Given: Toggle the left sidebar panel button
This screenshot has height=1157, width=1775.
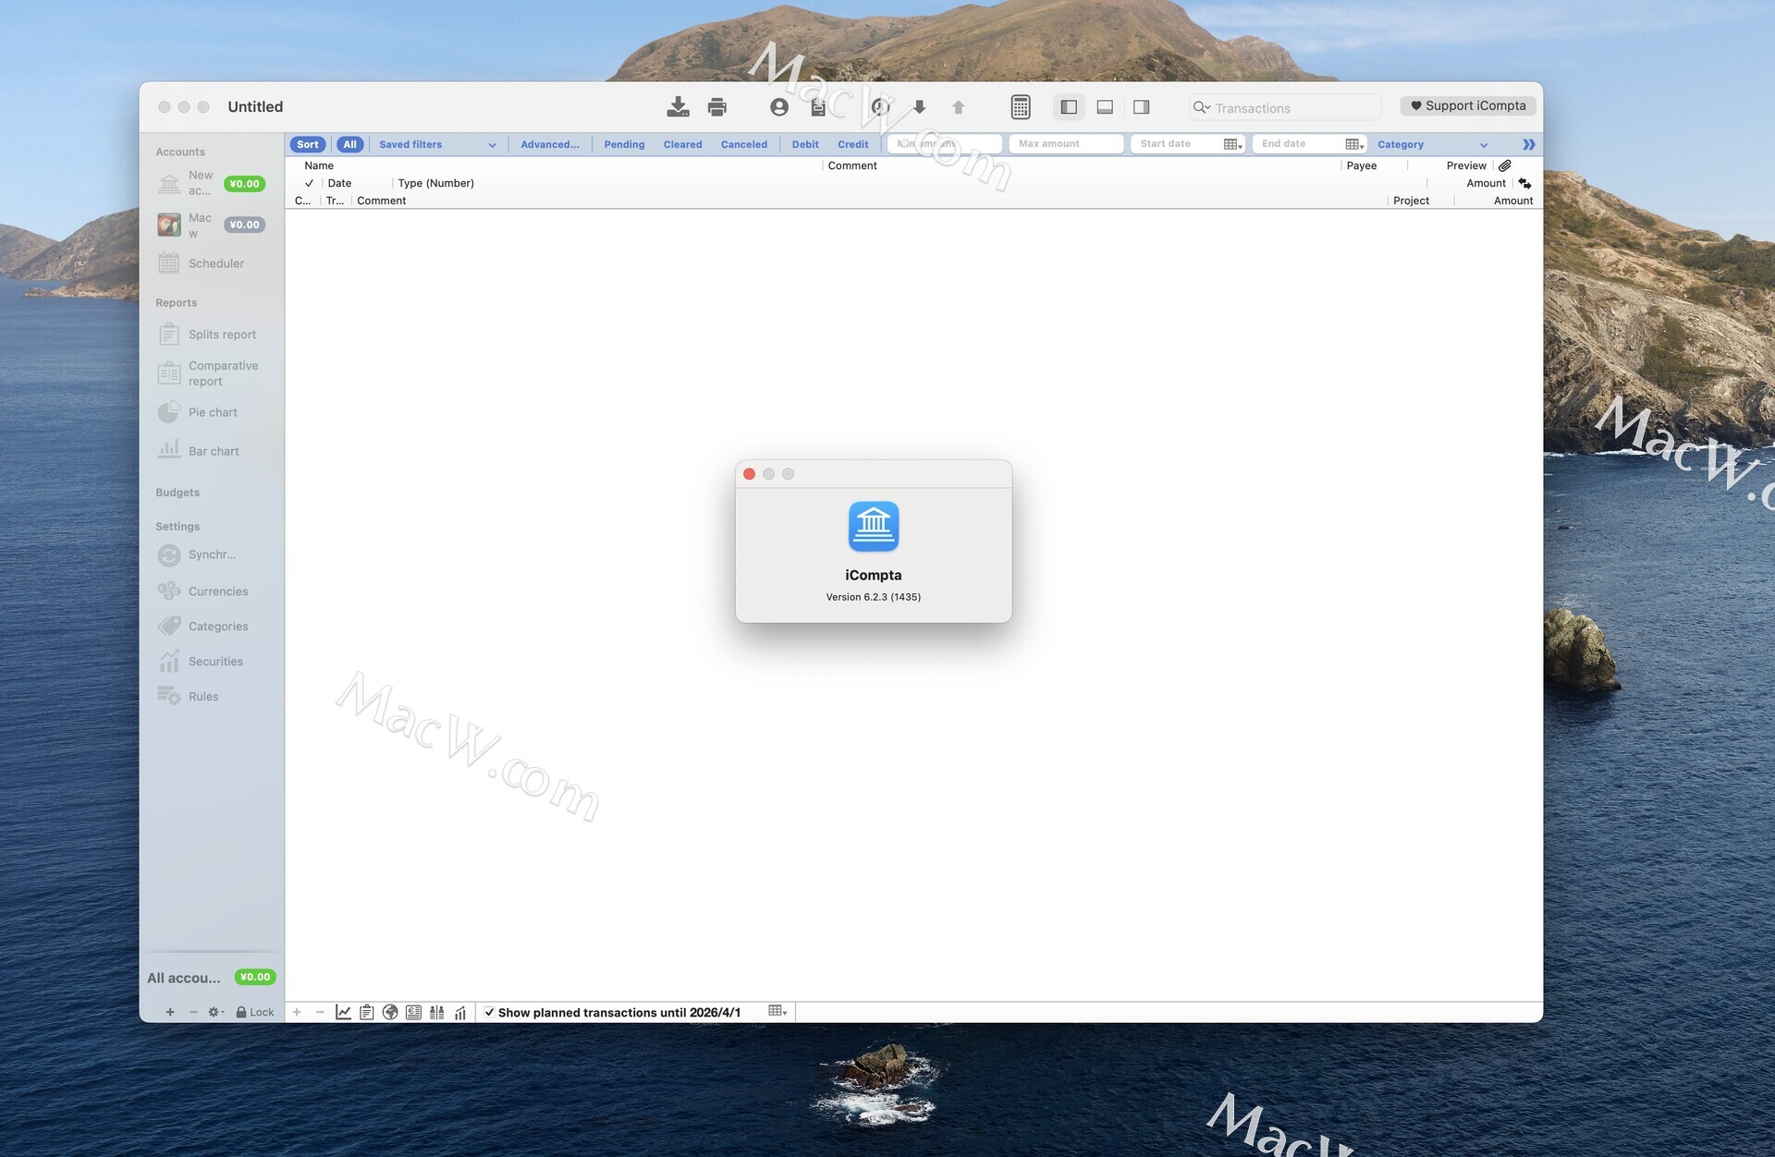Looking at the screenshot, I should click(x=1069, y=107).
